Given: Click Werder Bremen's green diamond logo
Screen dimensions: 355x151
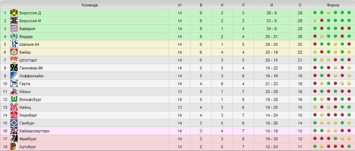Looking at the screenshot, I should pyautogui.click(x=14, y=36).
